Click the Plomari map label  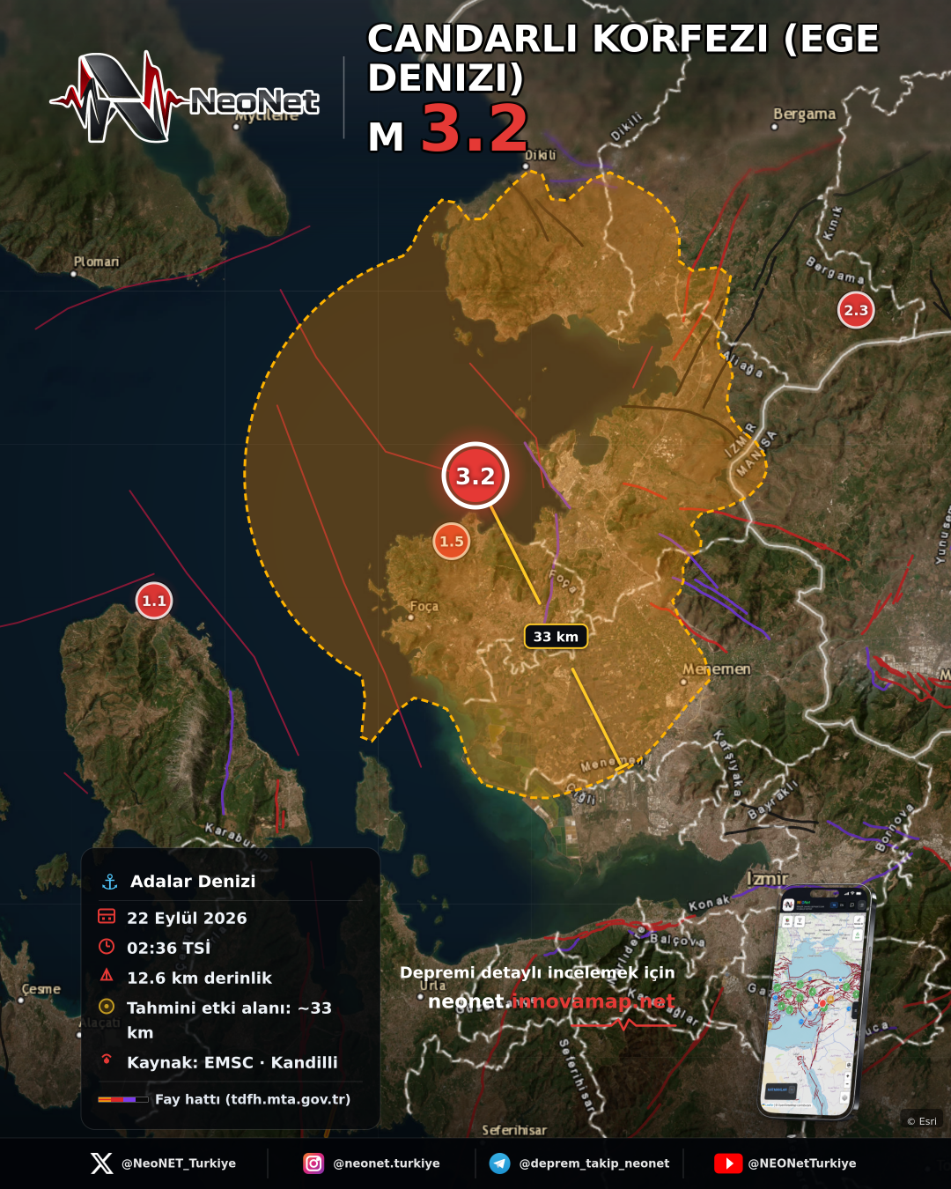[96, 262]
